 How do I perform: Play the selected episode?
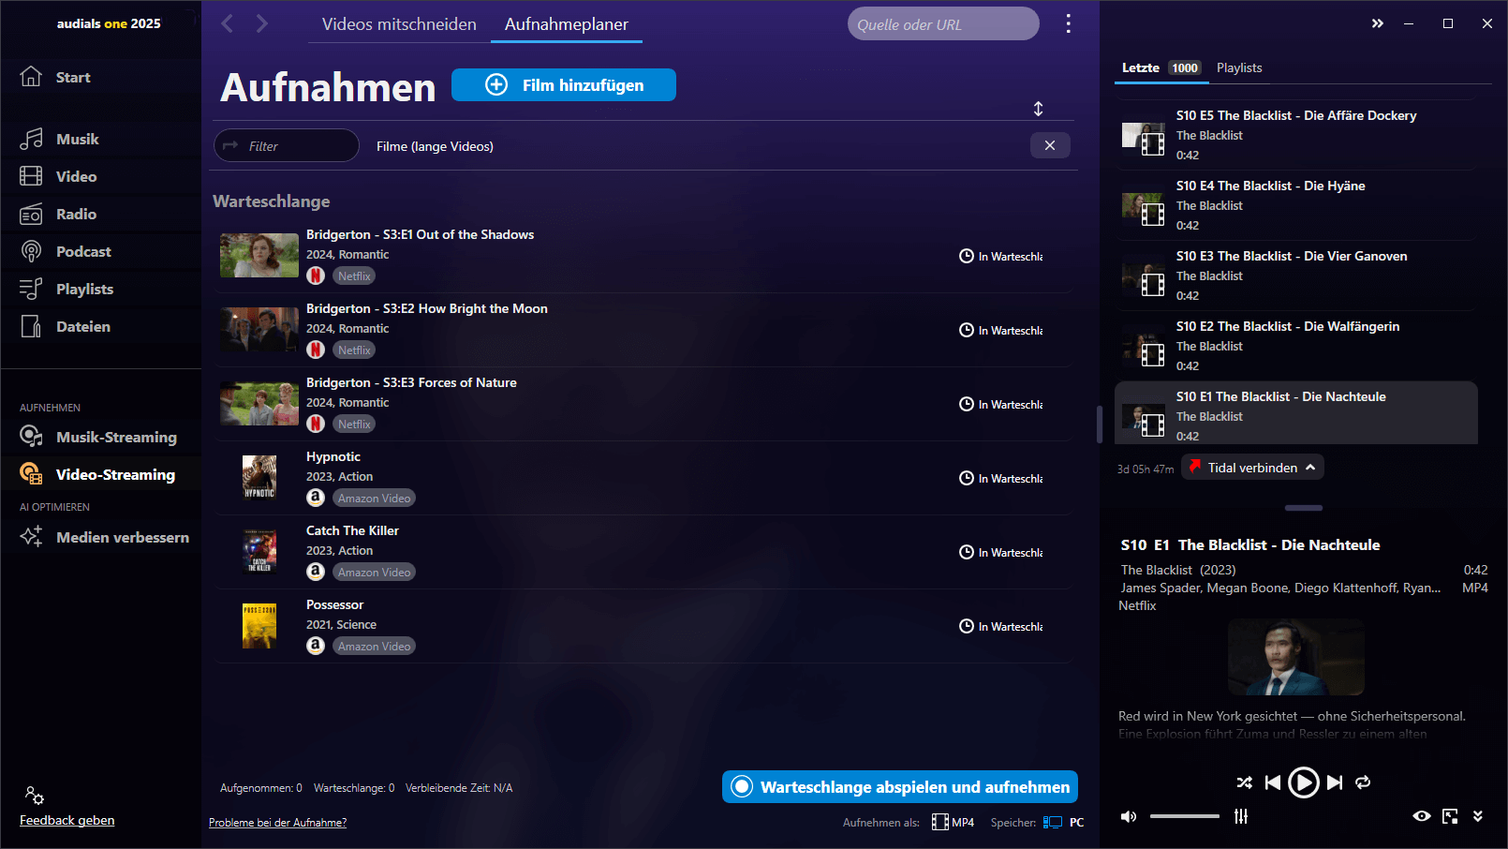pyautogui.click(x=1304, y=782)
